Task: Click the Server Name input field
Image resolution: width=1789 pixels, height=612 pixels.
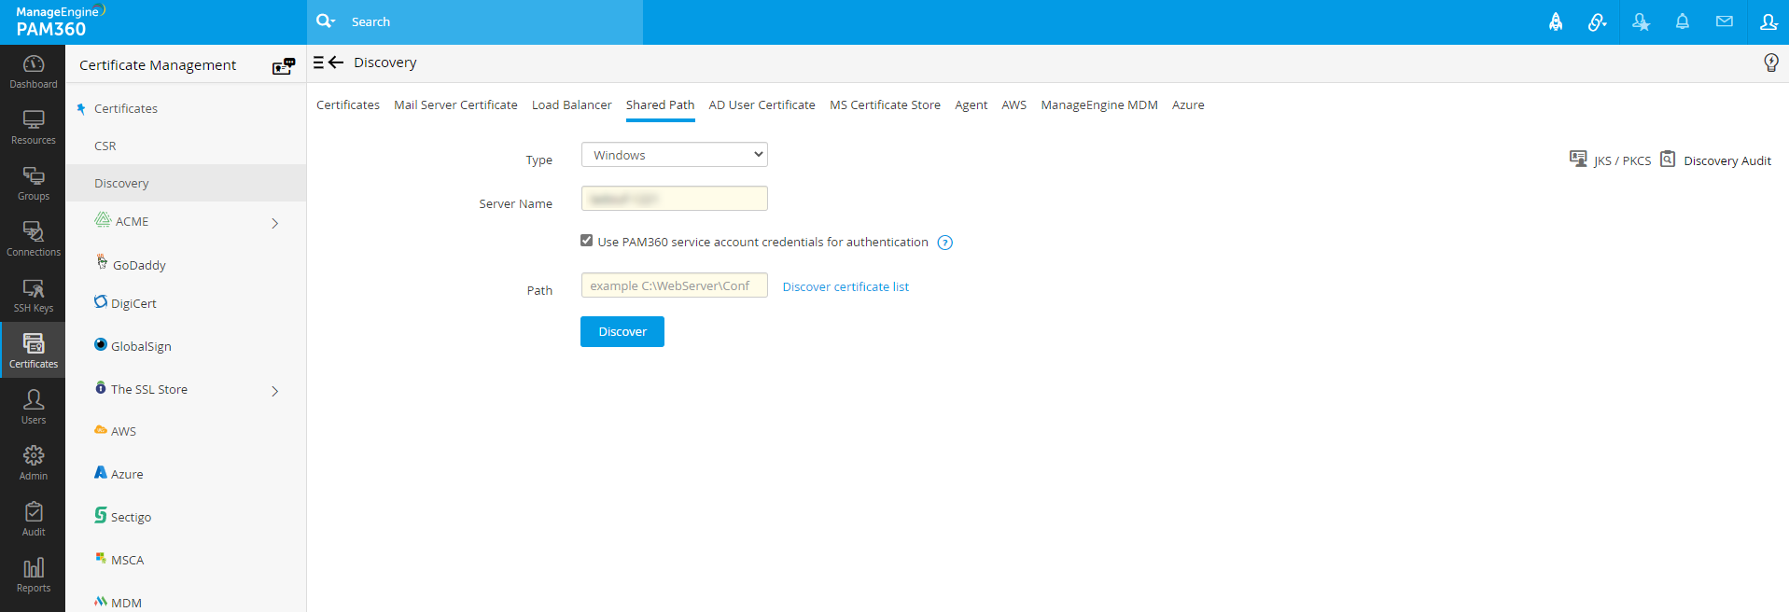Action: (674, 199)
